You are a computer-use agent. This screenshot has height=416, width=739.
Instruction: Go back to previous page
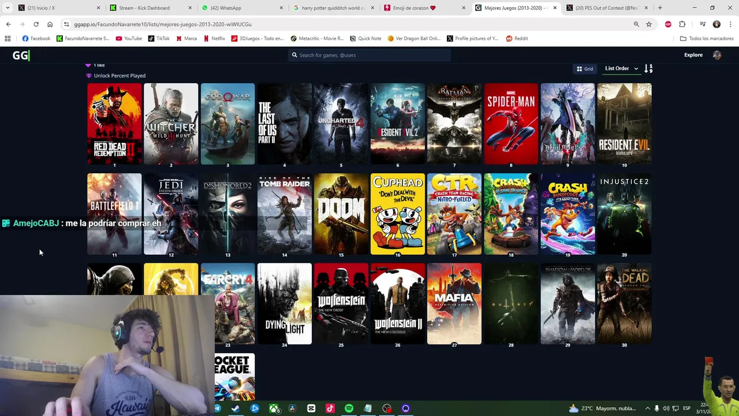pos(8,24)
